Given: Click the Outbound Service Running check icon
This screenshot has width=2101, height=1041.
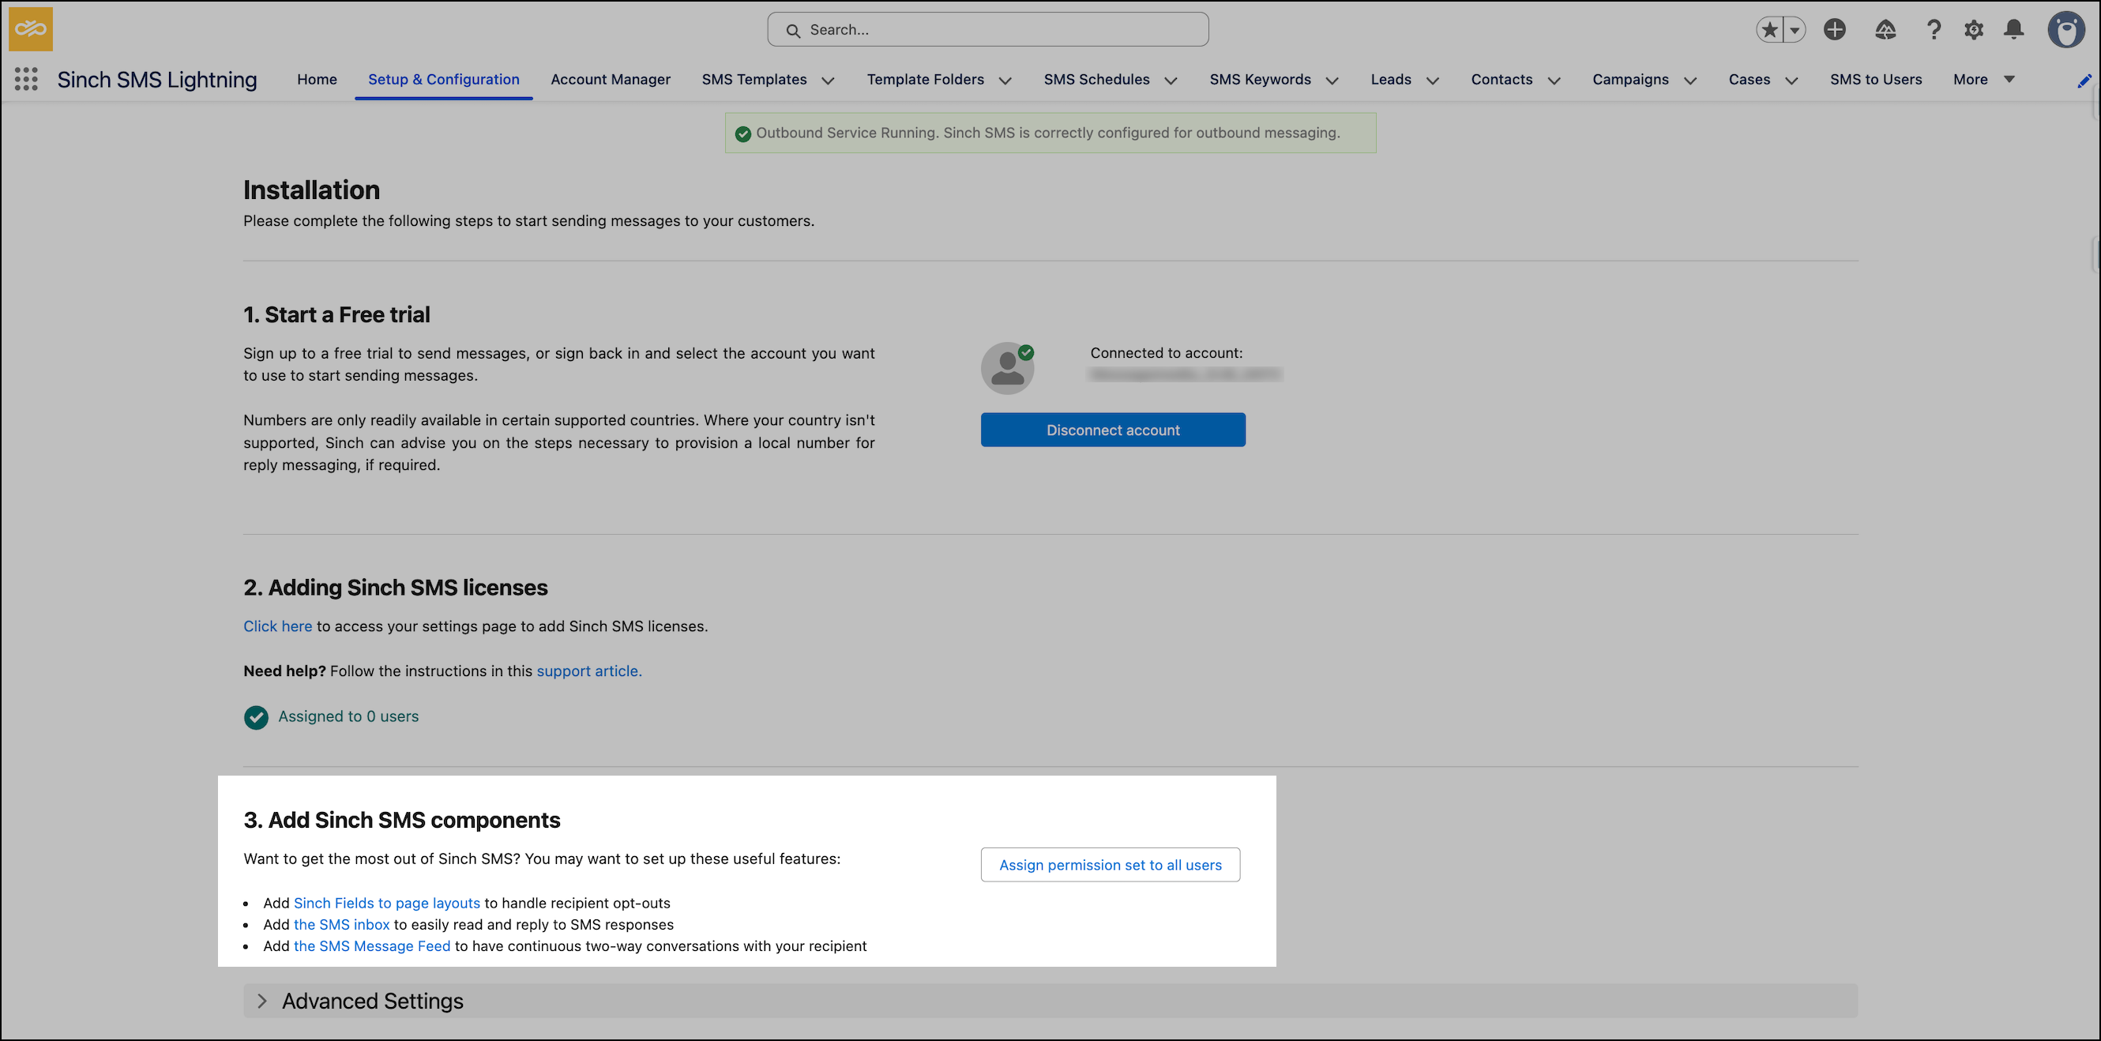Looking at the screenshot, I should [x=743, y=133].
